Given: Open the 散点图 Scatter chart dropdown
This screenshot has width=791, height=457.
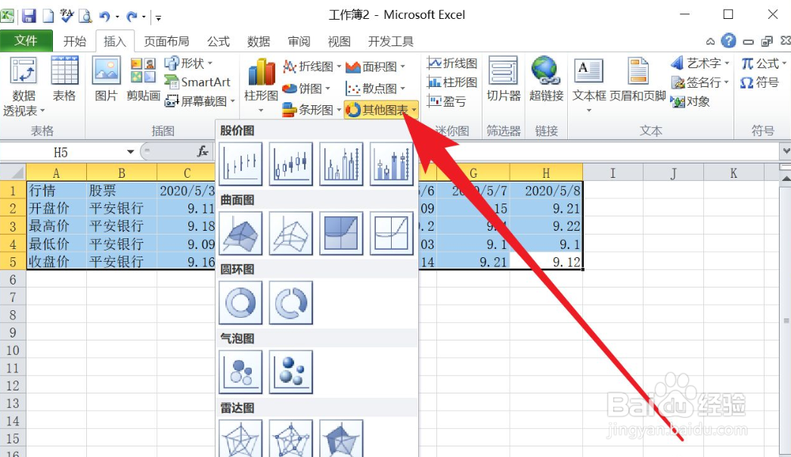Looking at the screenshot, I should 375,89.
